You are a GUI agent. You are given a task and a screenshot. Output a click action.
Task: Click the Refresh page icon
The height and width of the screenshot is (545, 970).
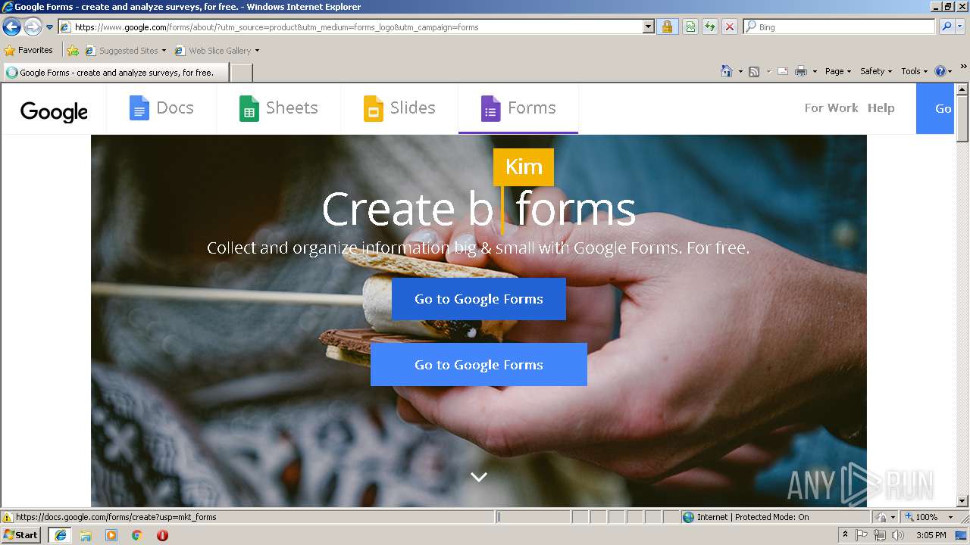710,26
